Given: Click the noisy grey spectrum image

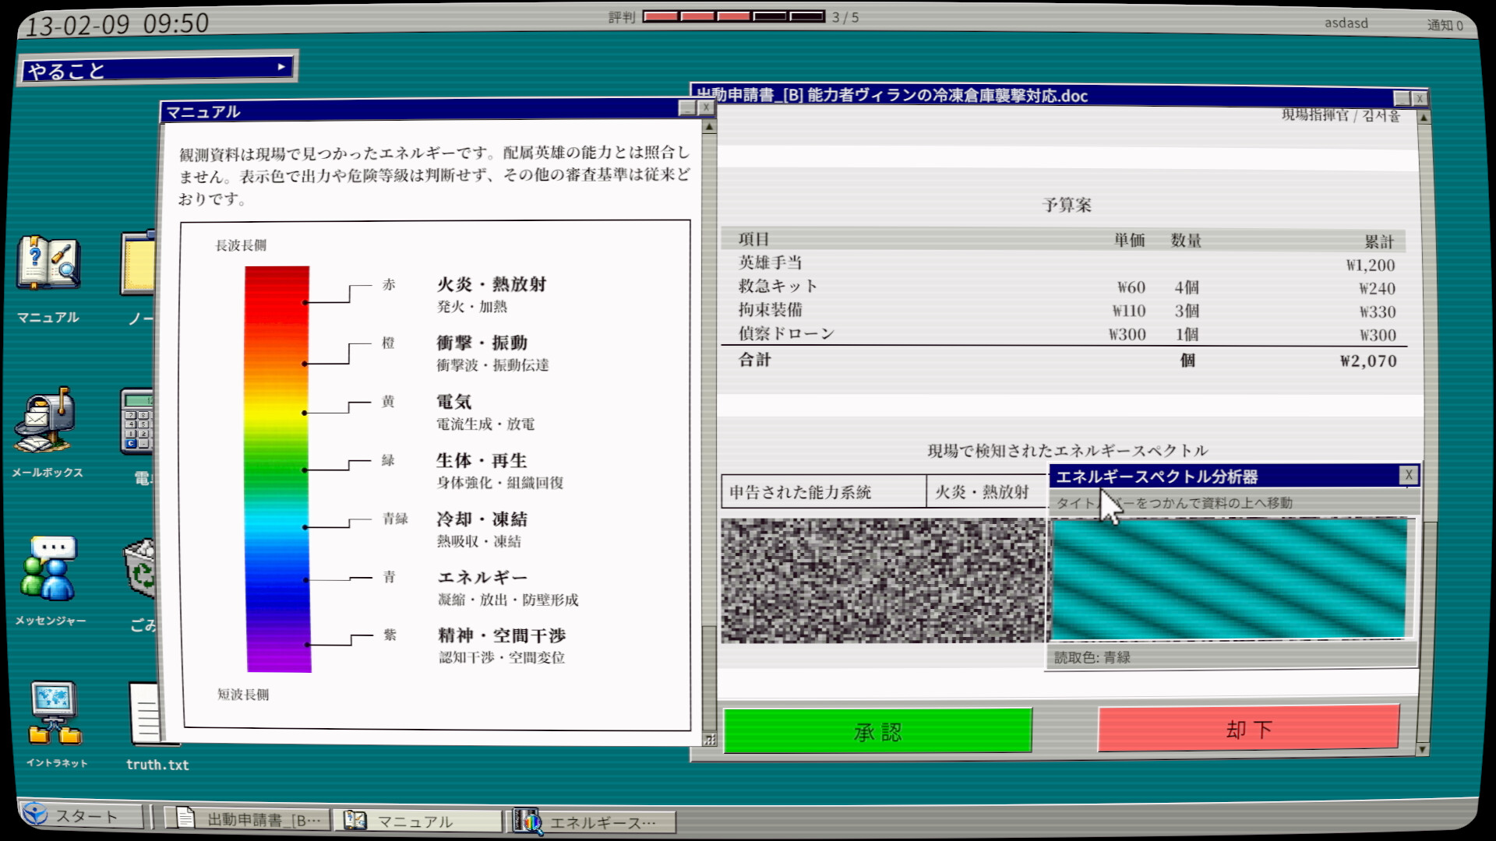Looking at the screenshot, I should coord(883,581).
